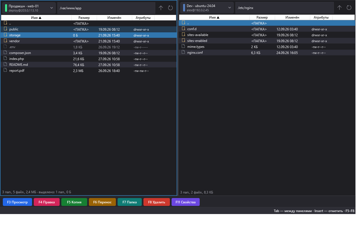Click the nginx.conf file icon
The width and height of the screenshot is (360, 225).
click(183, 52)
